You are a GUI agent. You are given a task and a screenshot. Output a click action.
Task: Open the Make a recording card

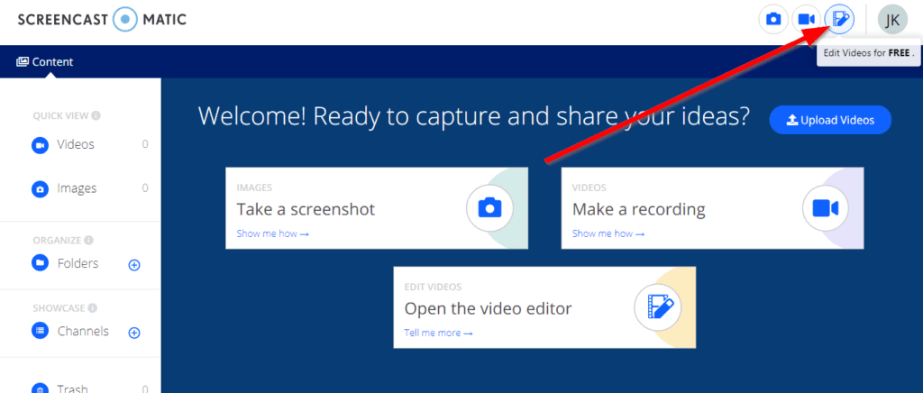click(712, 207)
